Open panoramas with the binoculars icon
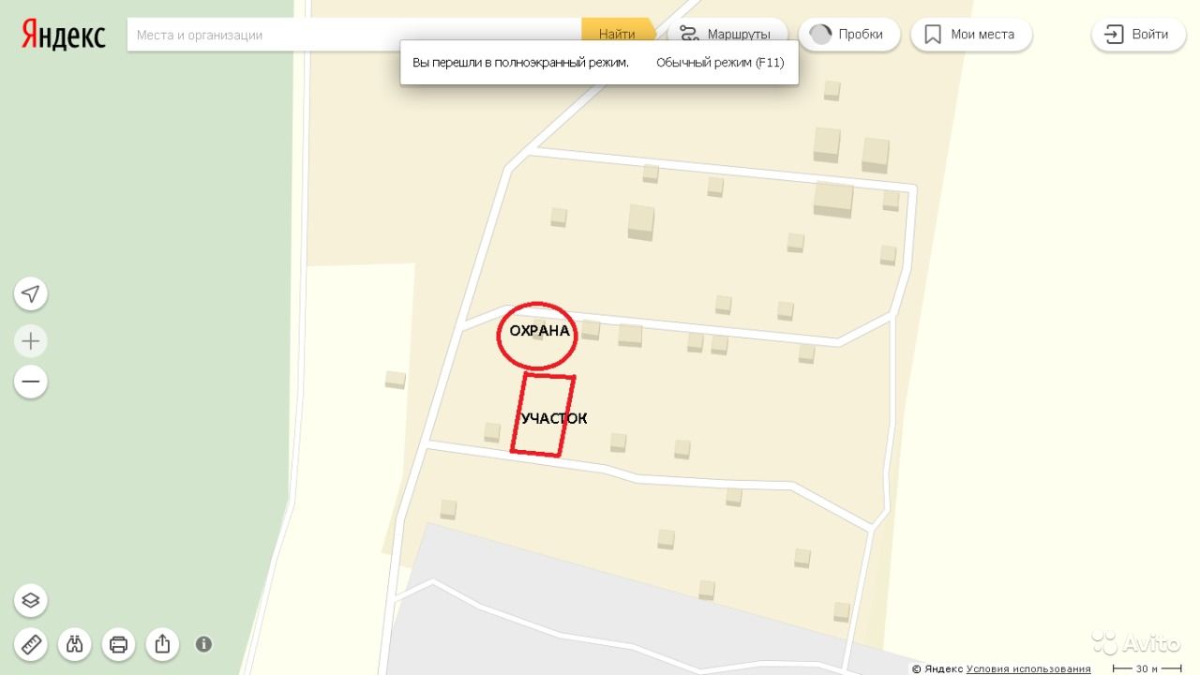Viewport: 1200px width, 675px height. tap(75, 644)
